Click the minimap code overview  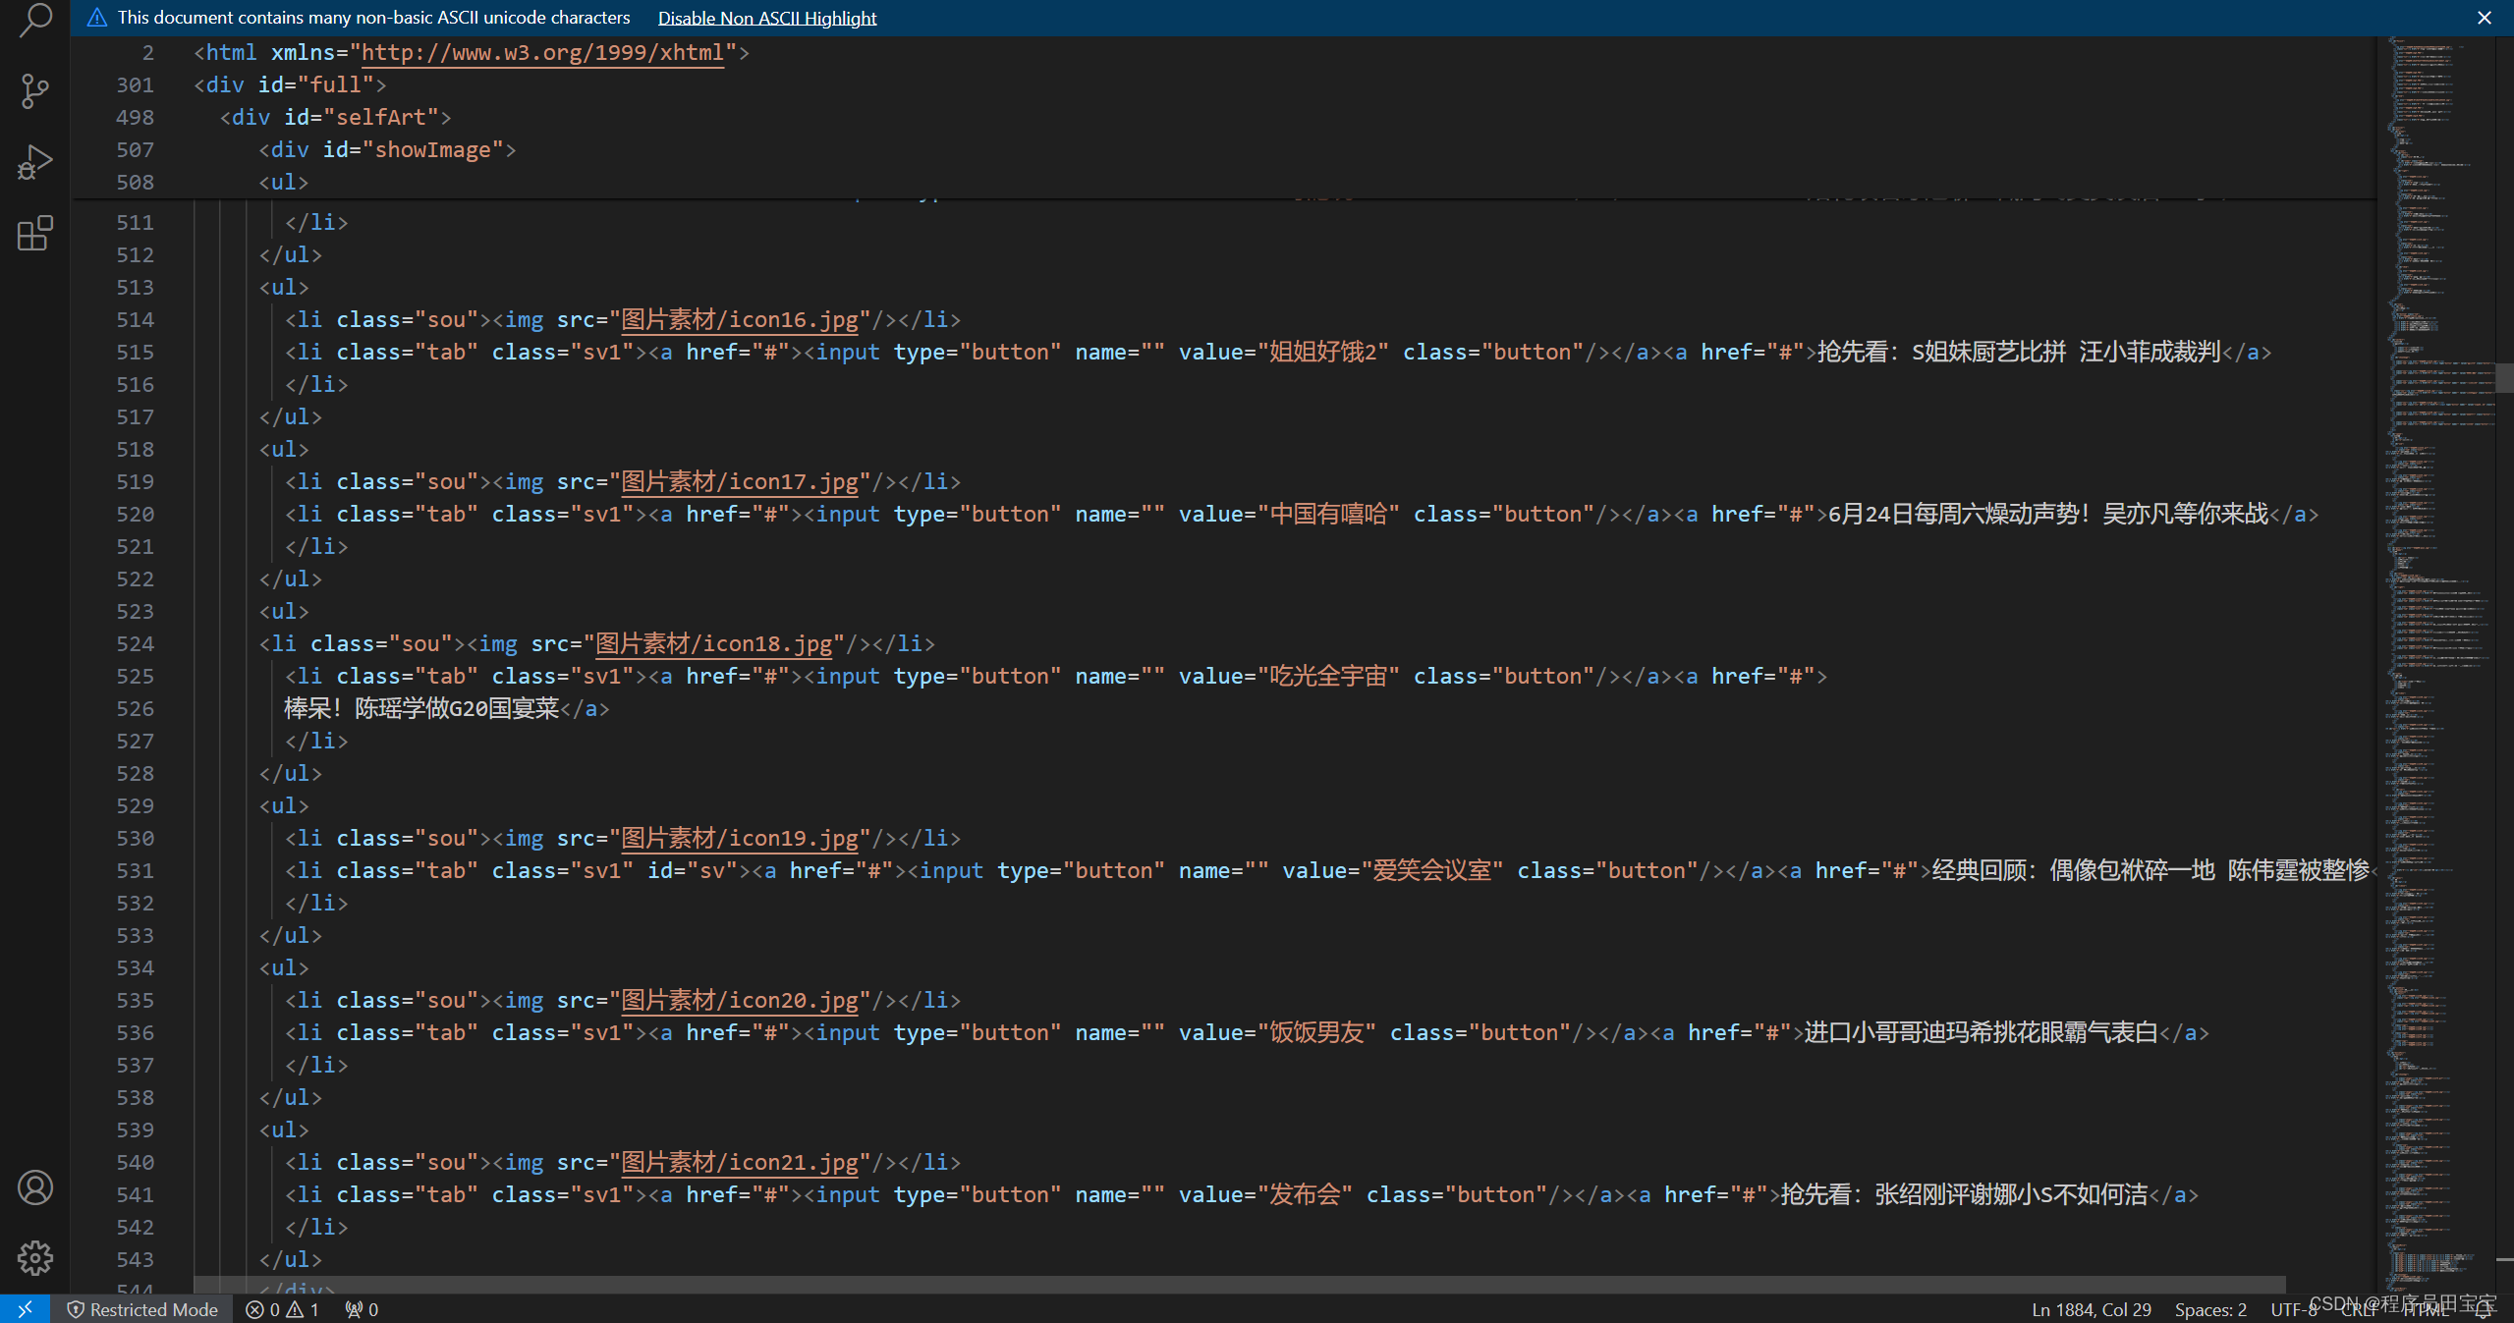(2434, 589)
